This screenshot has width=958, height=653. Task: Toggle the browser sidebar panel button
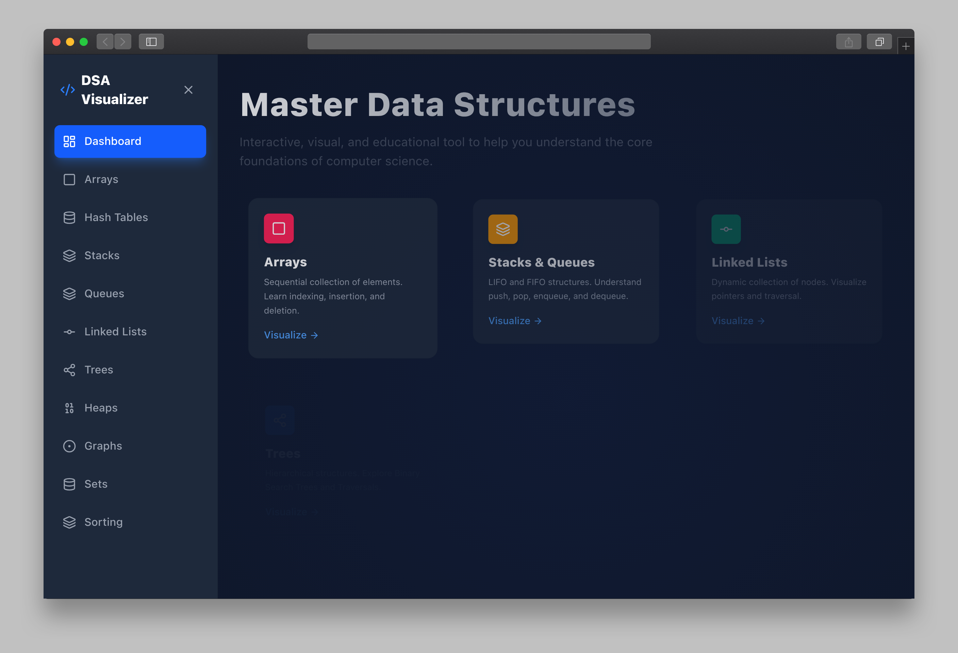pos(151,41)
